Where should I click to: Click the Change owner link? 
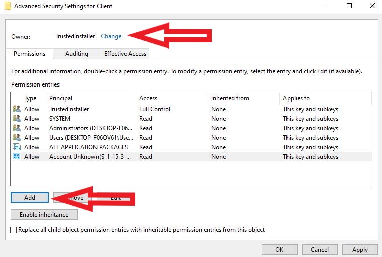(x=111, y=36)
